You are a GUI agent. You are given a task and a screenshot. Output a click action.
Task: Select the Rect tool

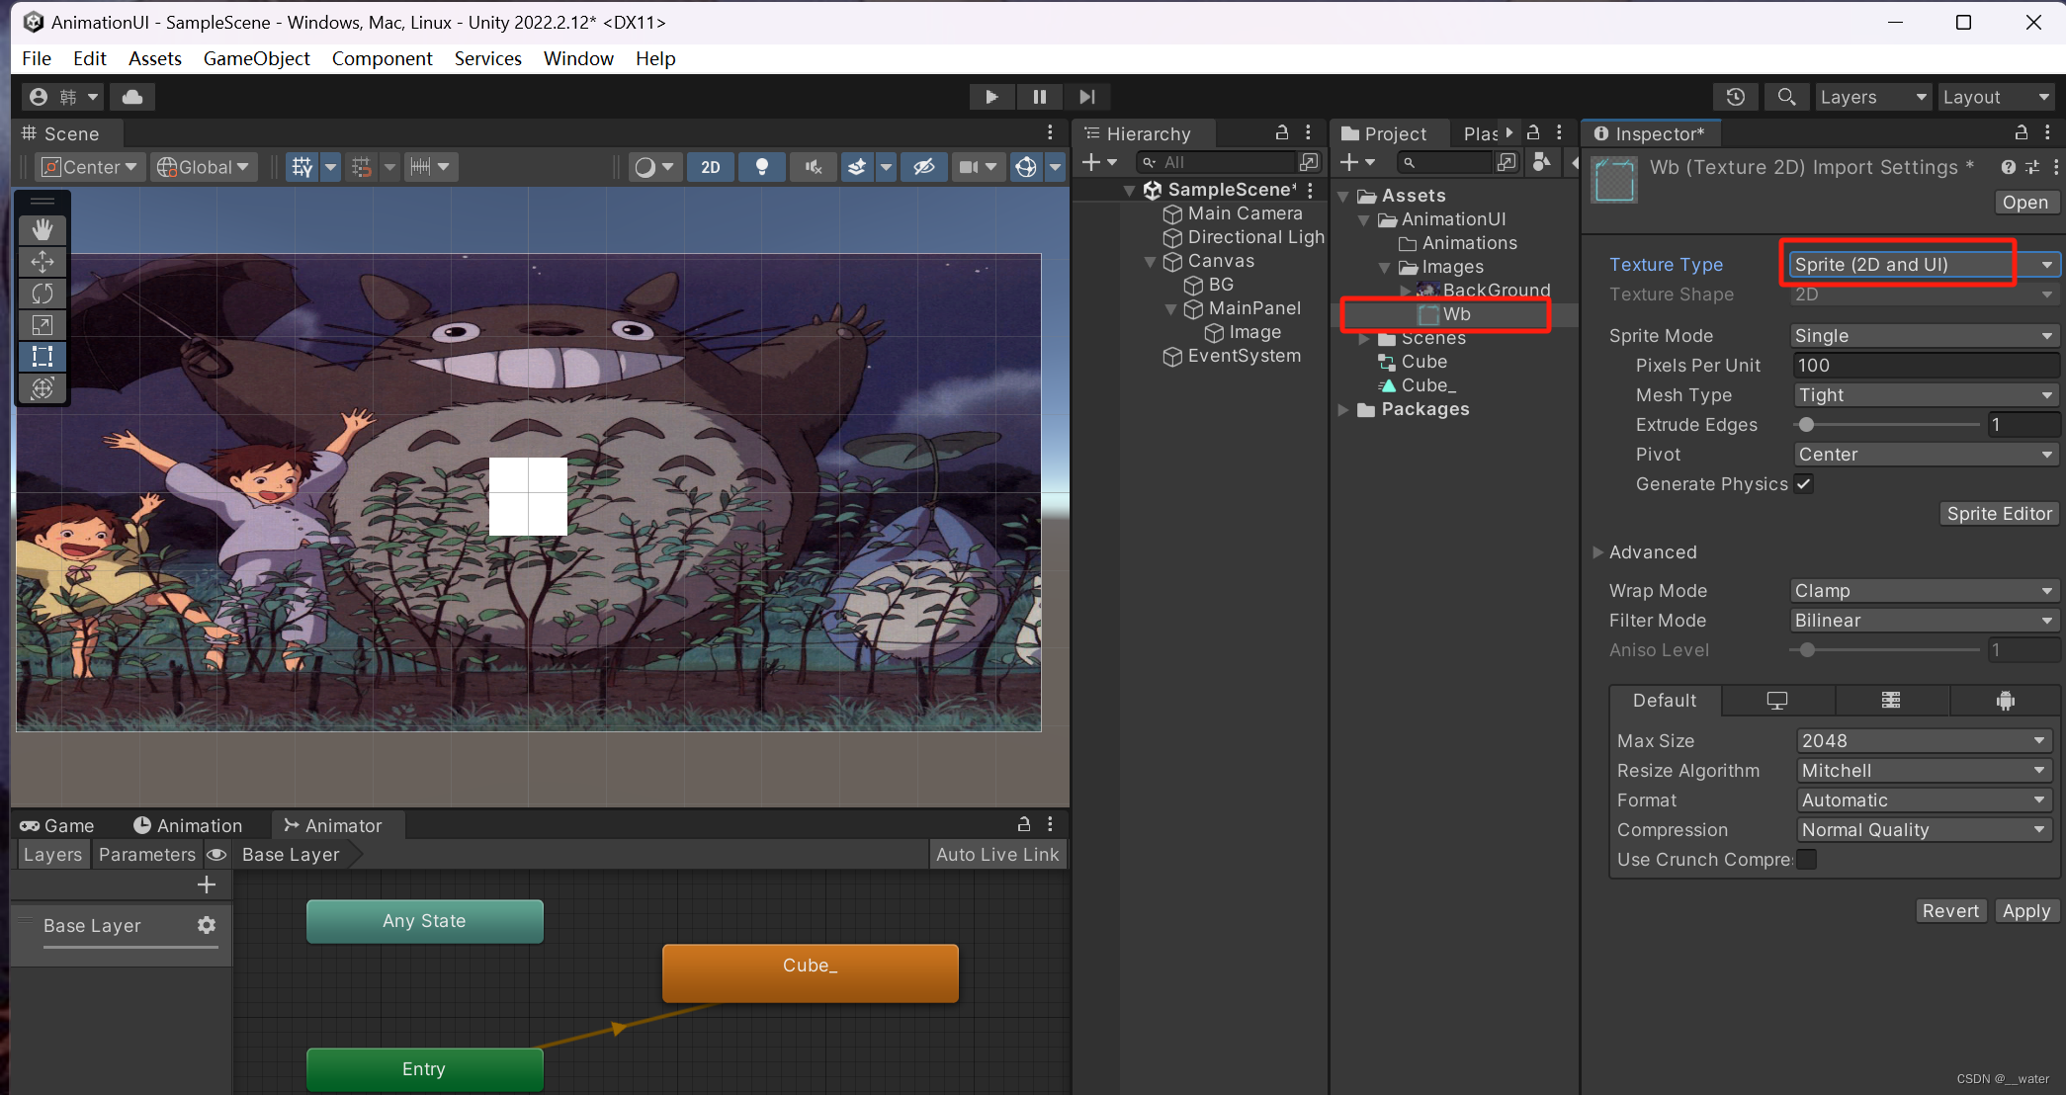tap(43, 357)
